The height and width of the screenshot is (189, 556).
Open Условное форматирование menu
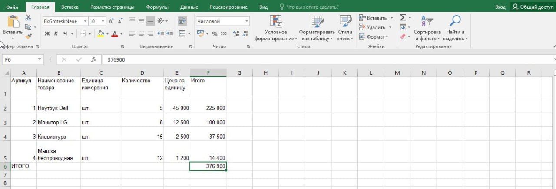click(276, 28)
